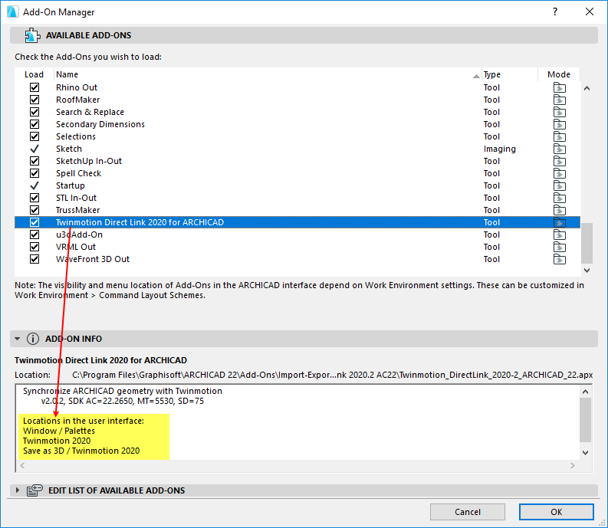
Task: Click the puzzle piece Available Add-Ons icon
Action: tap(32, 35)
